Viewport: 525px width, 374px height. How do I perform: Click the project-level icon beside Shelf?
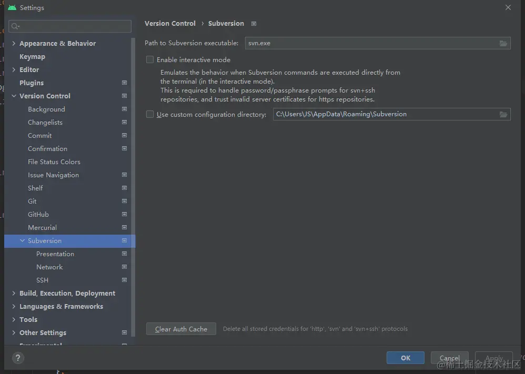pos(124,188)
